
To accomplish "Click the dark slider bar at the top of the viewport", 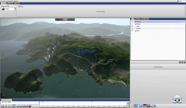I will point(65,19).
